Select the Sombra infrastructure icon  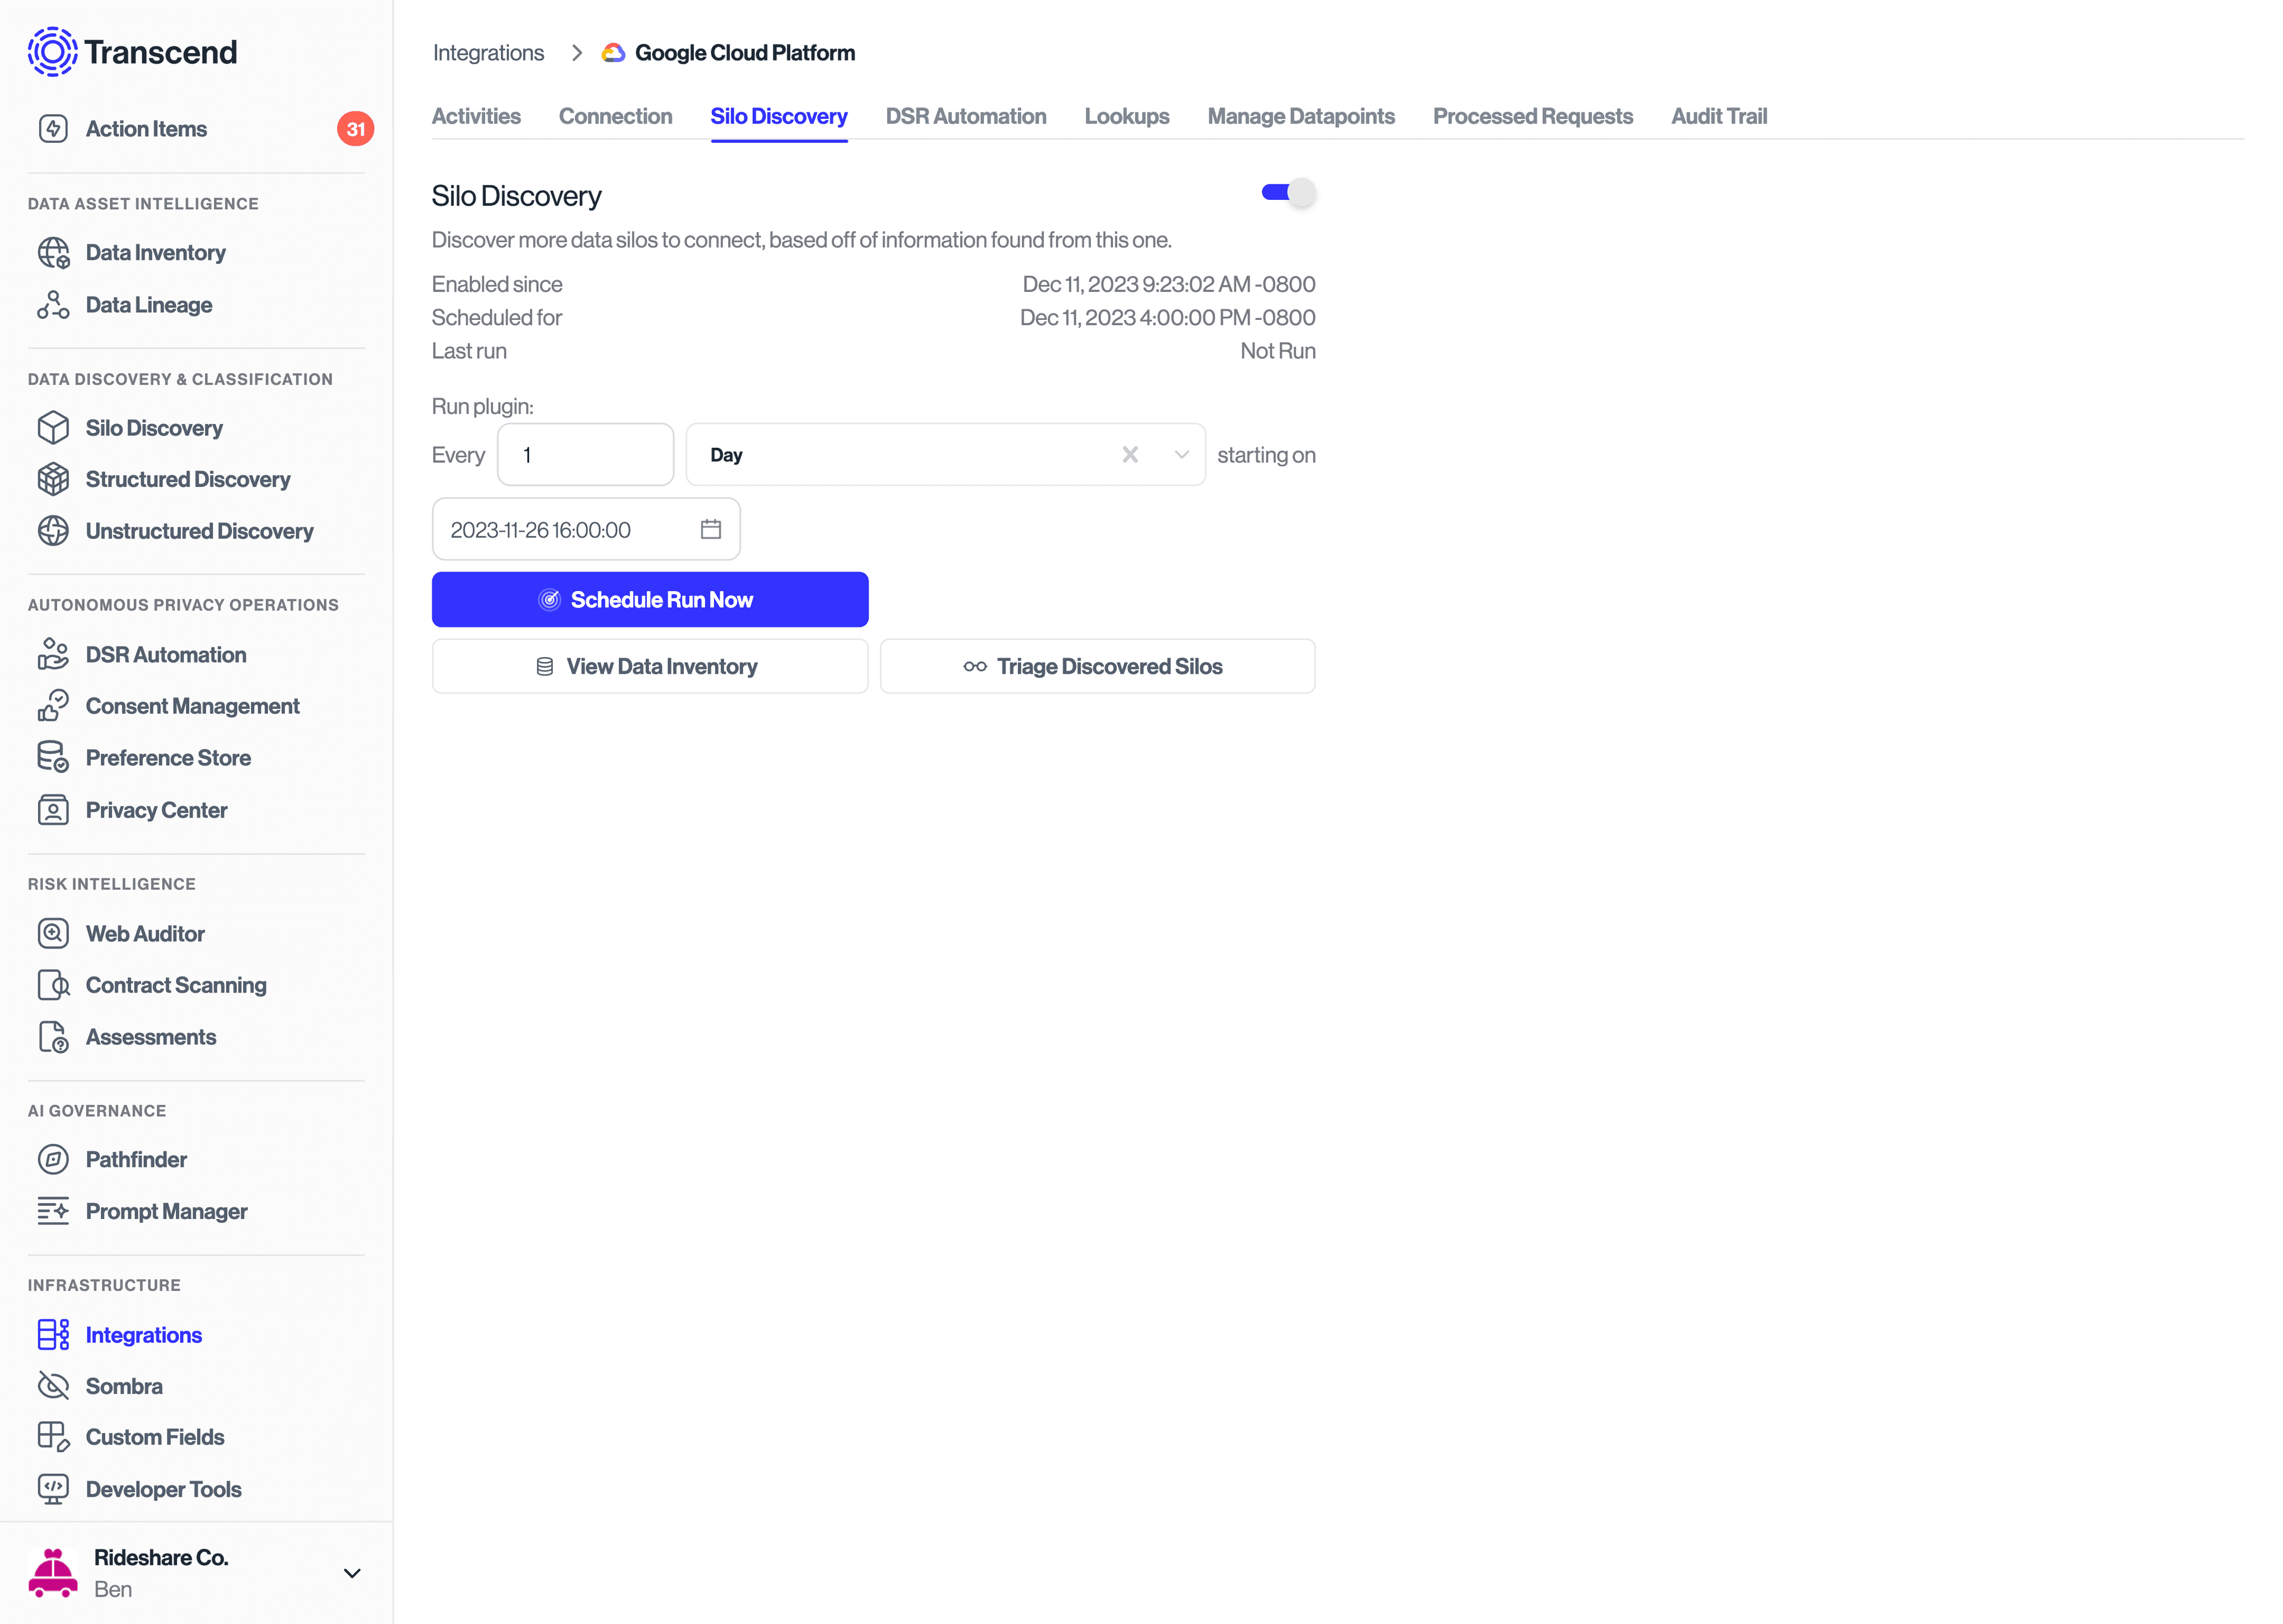(53, 1386)
